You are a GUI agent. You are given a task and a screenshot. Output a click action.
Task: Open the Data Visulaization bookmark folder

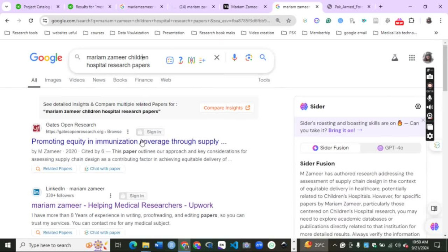(x=129, y=33)
